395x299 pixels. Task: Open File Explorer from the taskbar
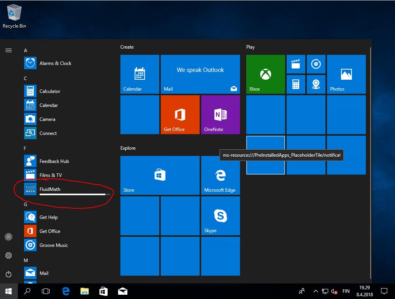pos(85,292)
